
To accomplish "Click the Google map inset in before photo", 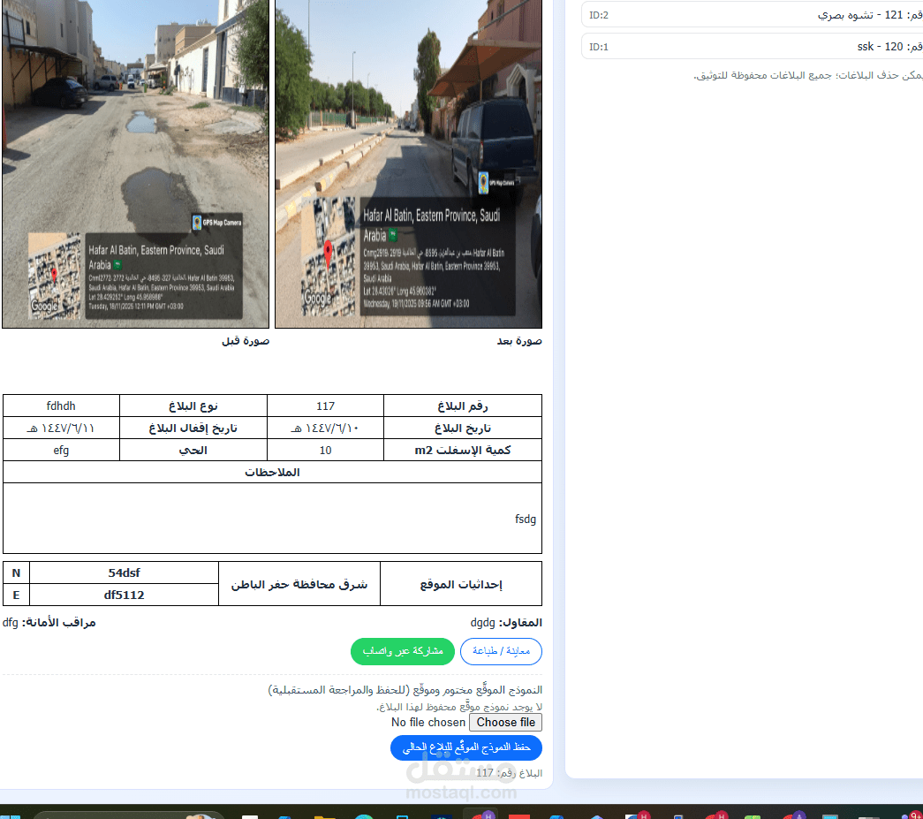I will (x=55, y=276).
